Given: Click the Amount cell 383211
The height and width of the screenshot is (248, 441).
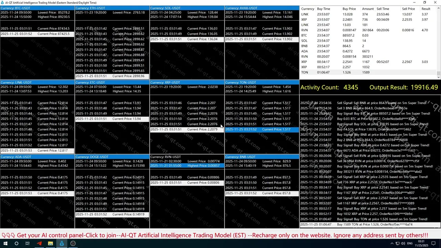Looking at the screenshot, I should 368,56.
